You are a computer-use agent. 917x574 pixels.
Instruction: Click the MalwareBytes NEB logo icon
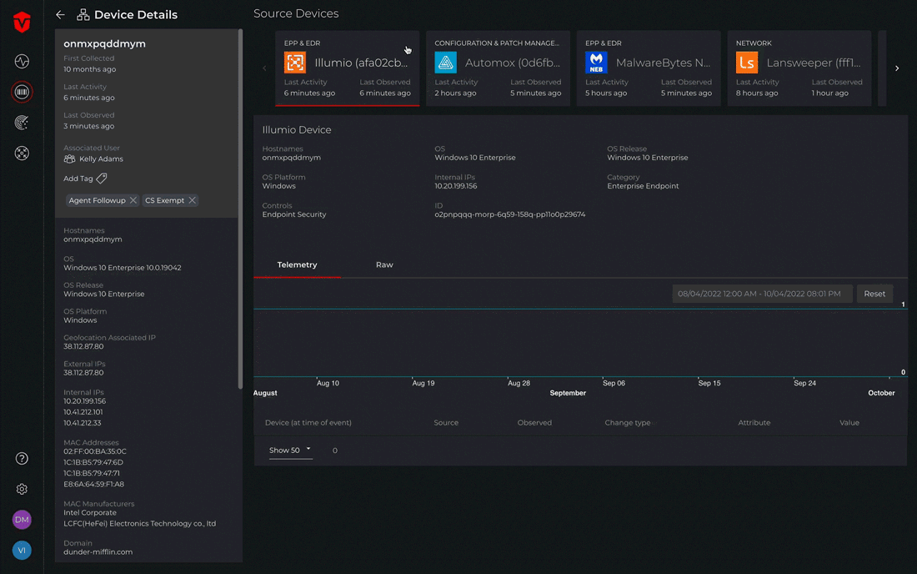[x=596, y=63]
